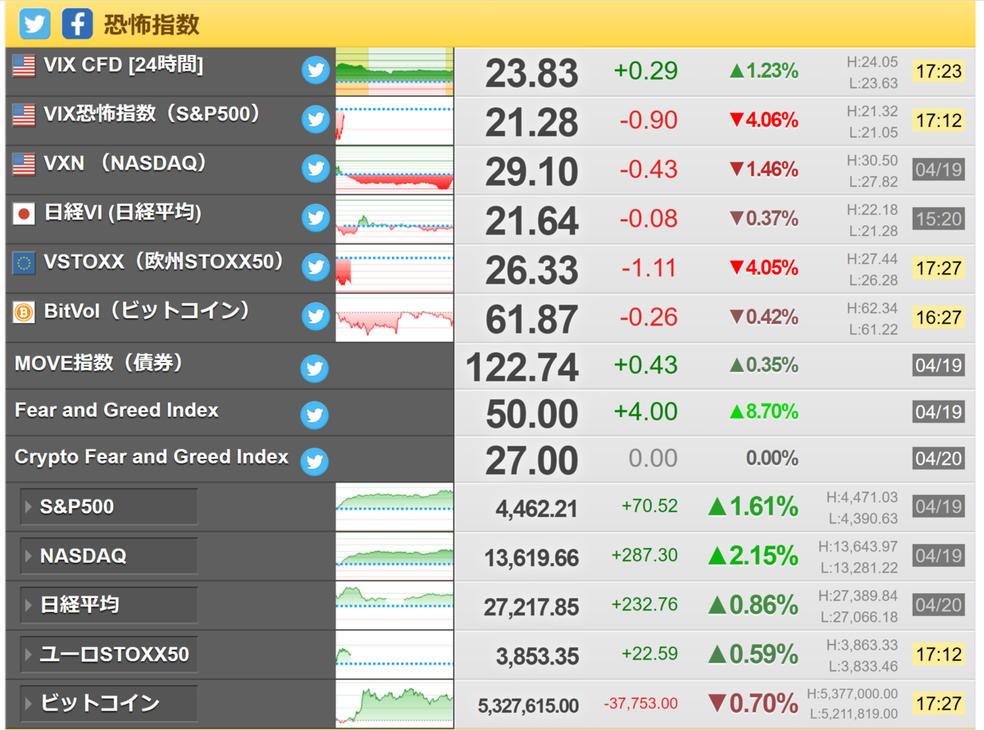Viewport: 984px width, 730px height.
Task: Open the BitVol（ビットコイン） link
Action: coord(147,311)
